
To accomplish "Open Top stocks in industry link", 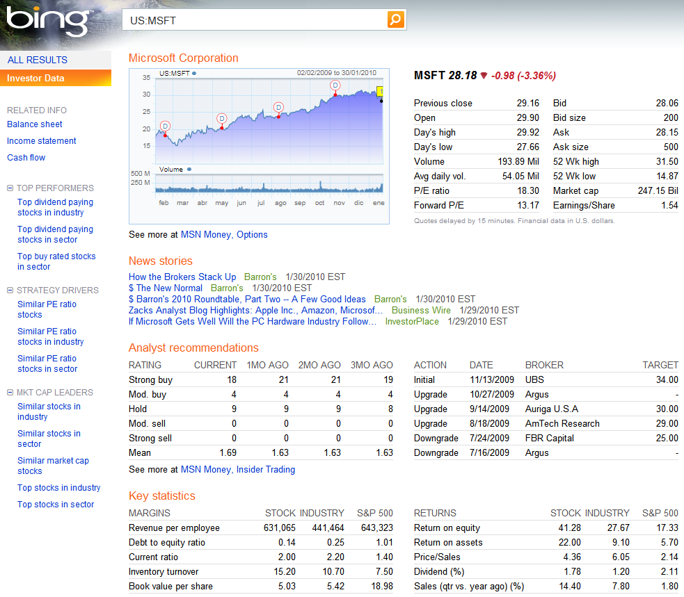I will (59, 488).
